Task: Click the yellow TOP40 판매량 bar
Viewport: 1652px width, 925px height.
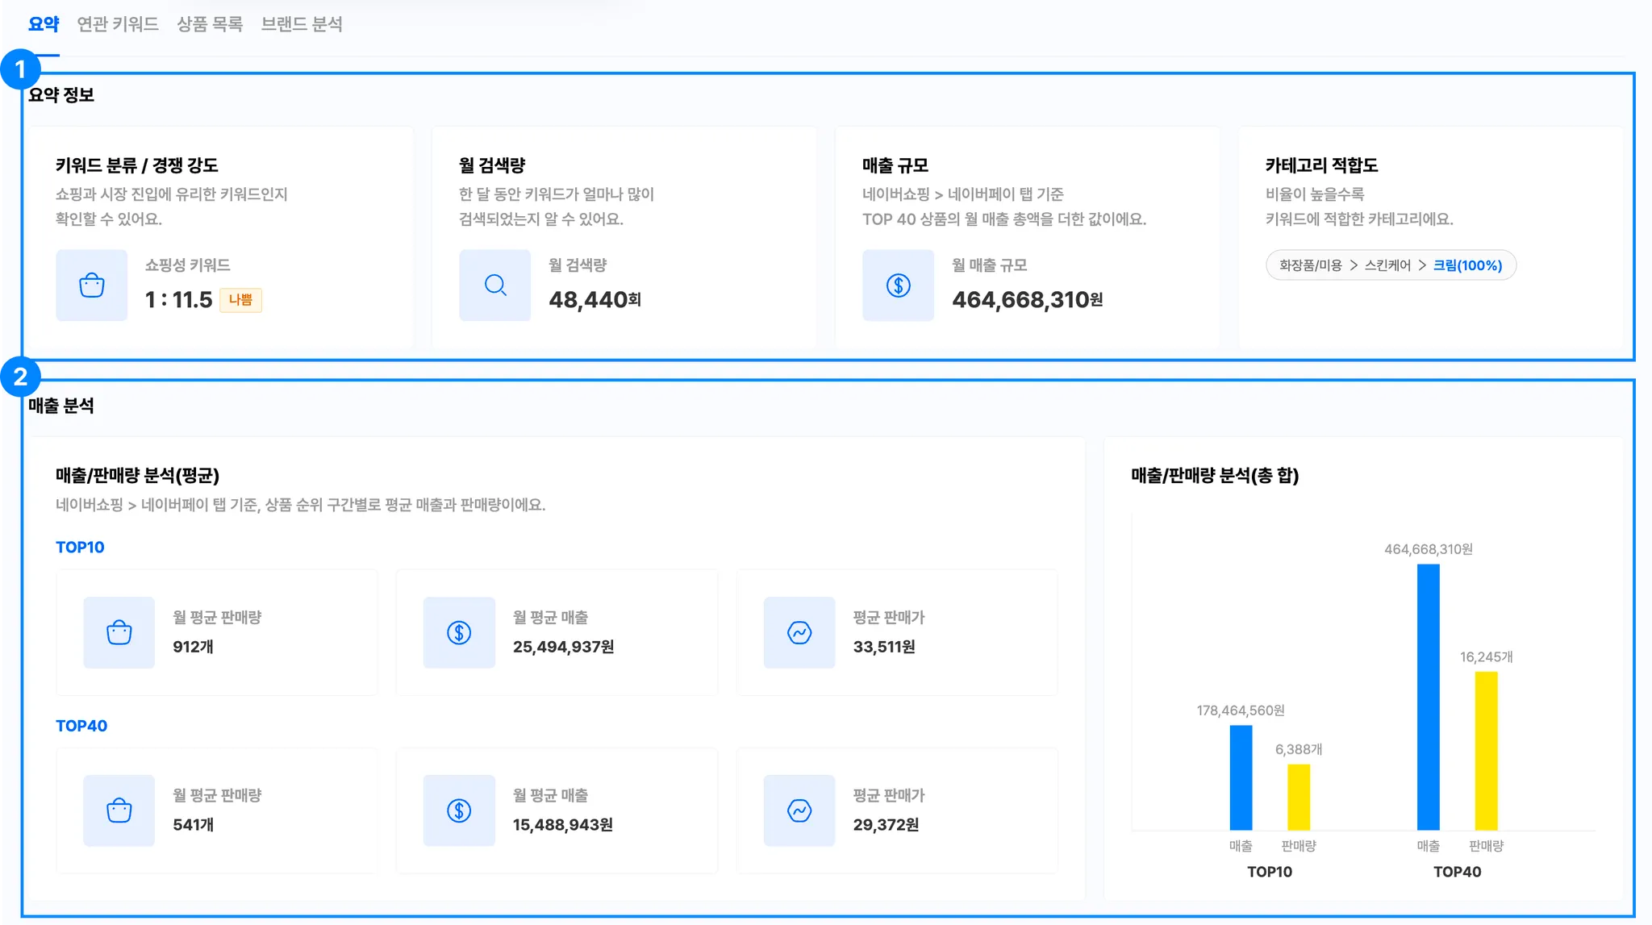Action: 1486,750
